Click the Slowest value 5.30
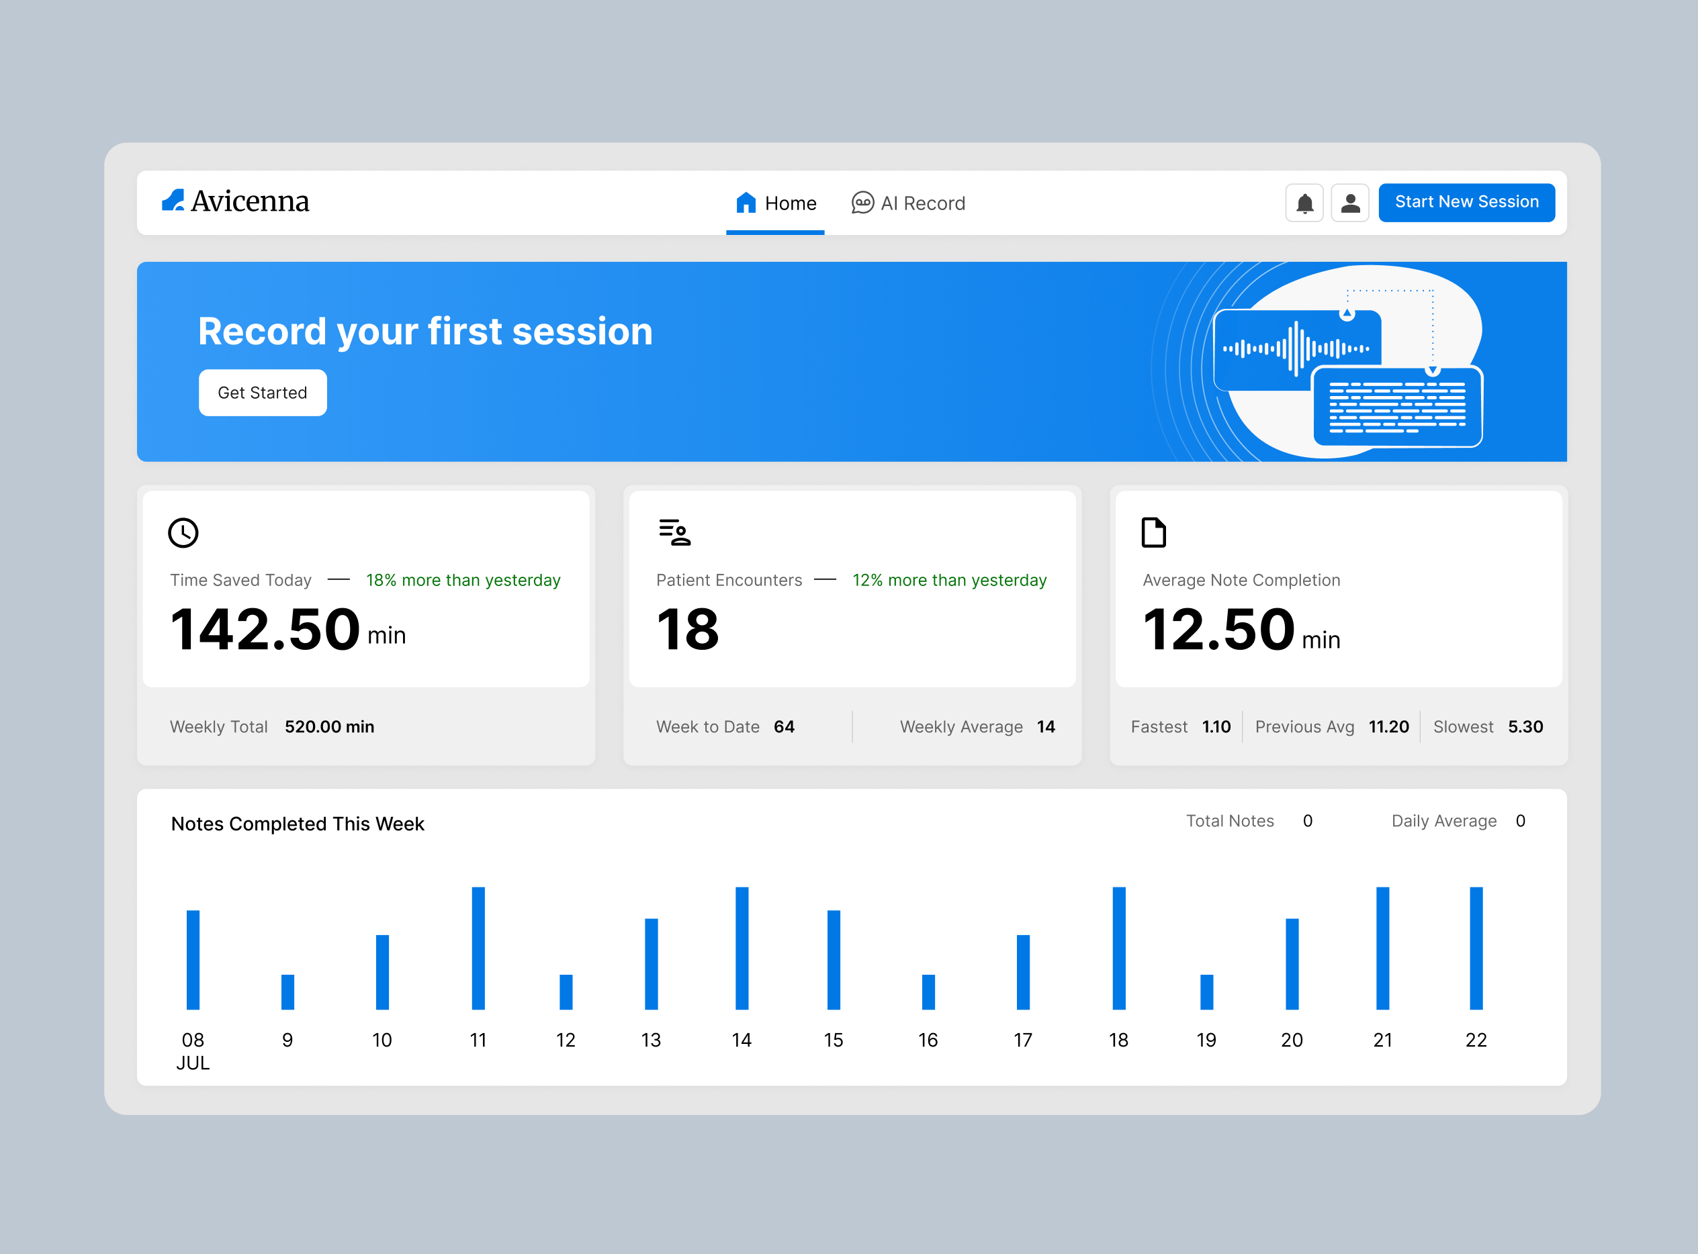1698x1254 pixels. pyautogui.click(x=1525, y=726)
